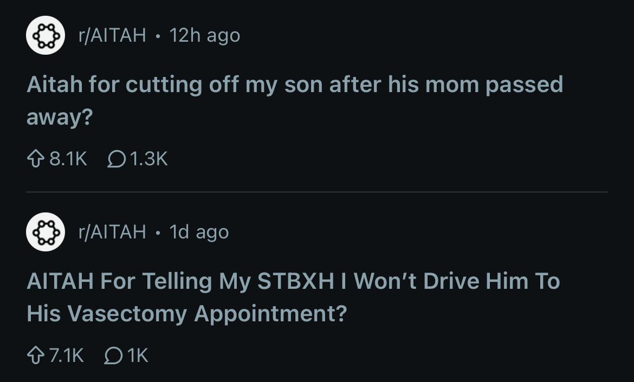Click the dot separator before '12h ago'
The image size is (634, 382).
tap(158, 36)
